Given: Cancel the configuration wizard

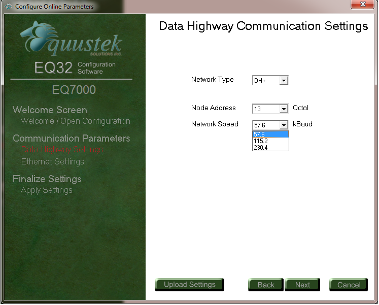Looking at the screenshot, I should click(349, 285).
